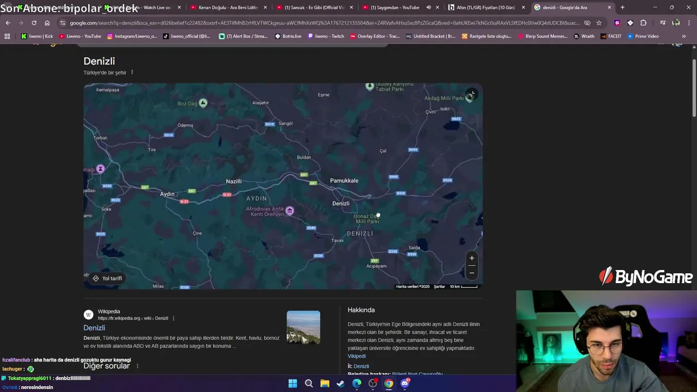Click the Boz Dağ mountain marker
Viewport: 697px width, 392px height.
(x=203, y=103)
